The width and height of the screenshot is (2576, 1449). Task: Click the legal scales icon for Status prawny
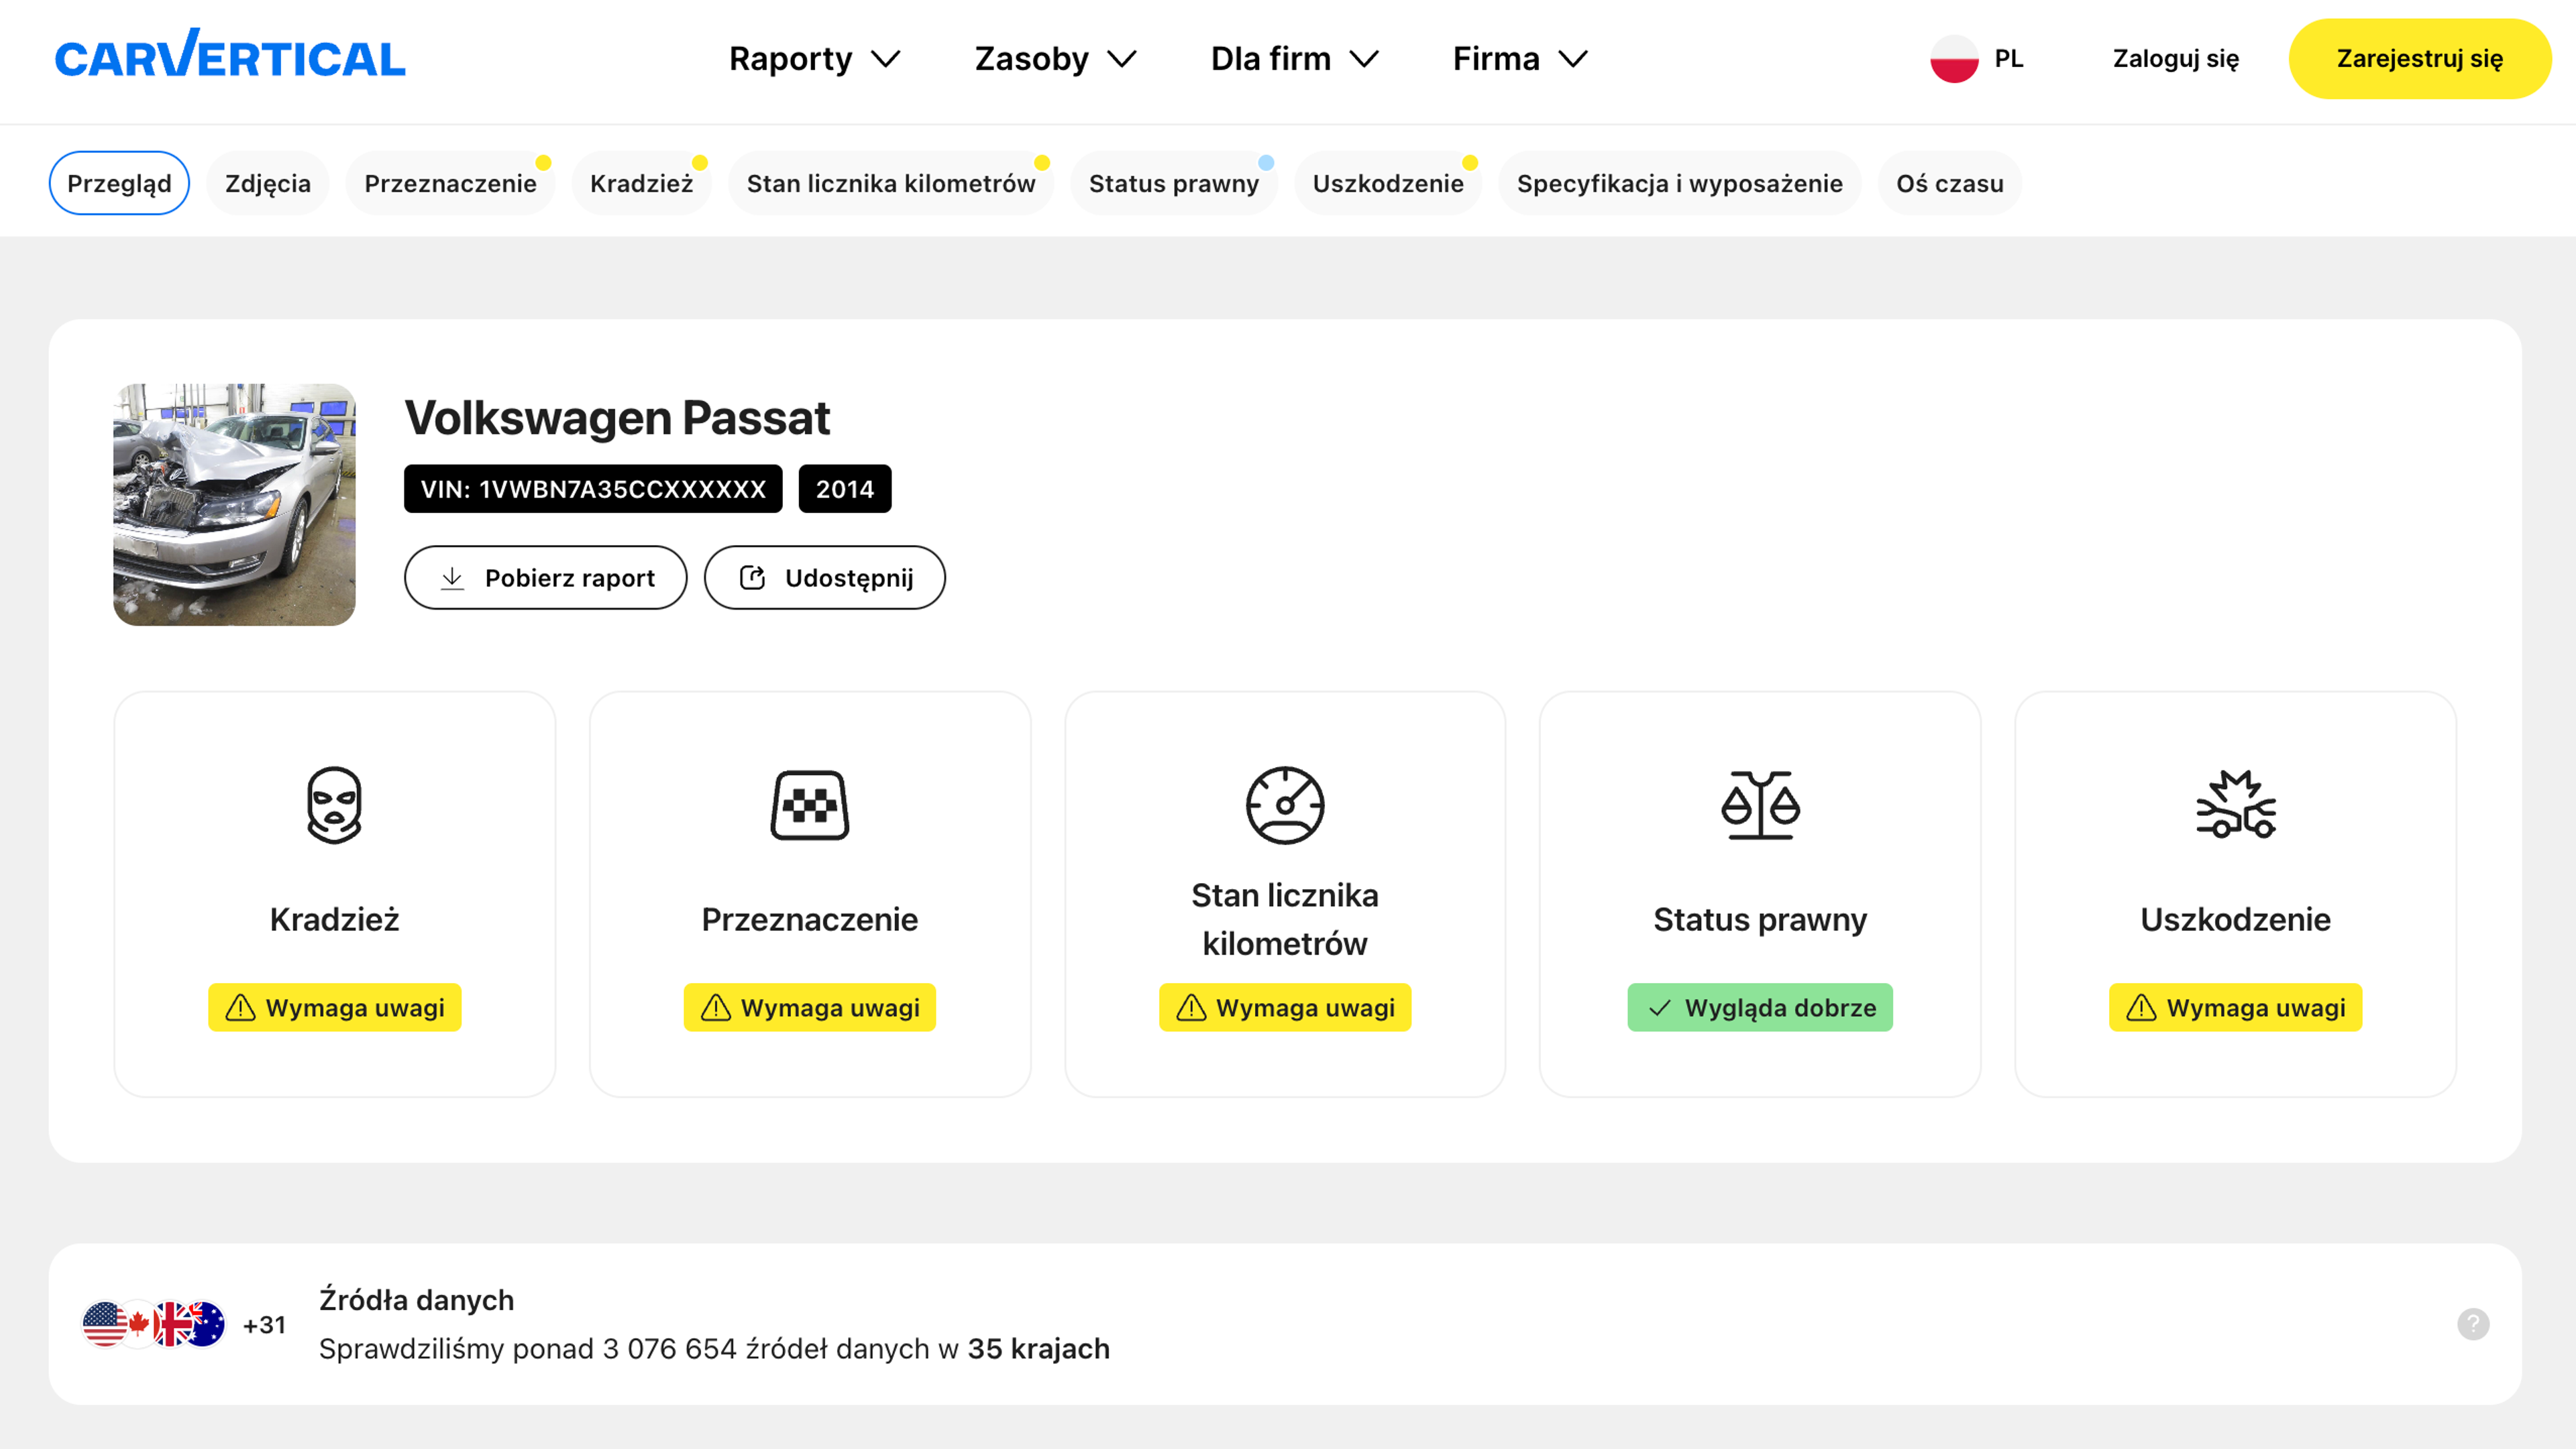pyautogui.click(x=1760, y=805)
